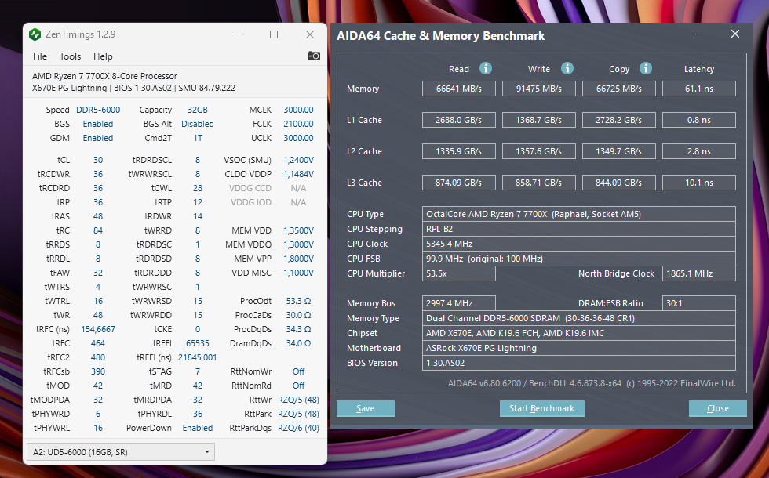769x478 pixels.
Task: Click the Memory Bus value 2997.4 MHz
Action: click(x=459, y=303)
